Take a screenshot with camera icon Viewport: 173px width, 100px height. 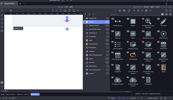pyautogui.click(x=11, y=10)
